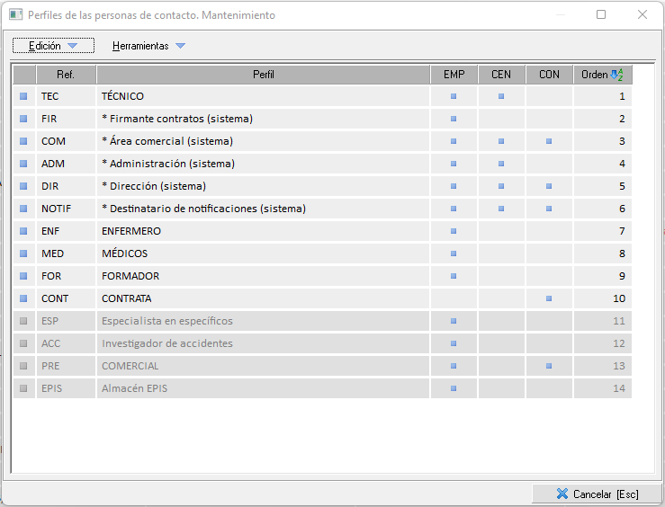Click the gray row marker beside ESP
The height and width of the screenshot is (507, 665).
pyautogui.click(x=23, y=321)
